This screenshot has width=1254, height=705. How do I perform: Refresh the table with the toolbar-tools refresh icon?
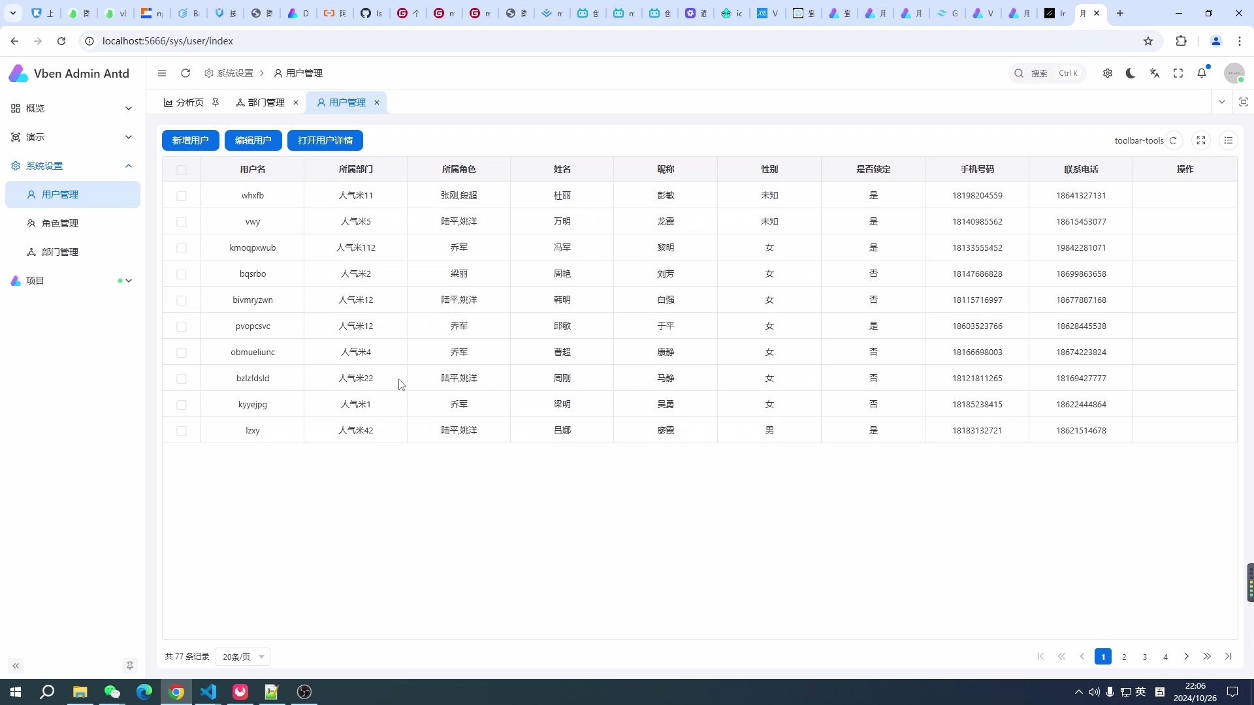pyautogui.click(x=1174, y=140)
